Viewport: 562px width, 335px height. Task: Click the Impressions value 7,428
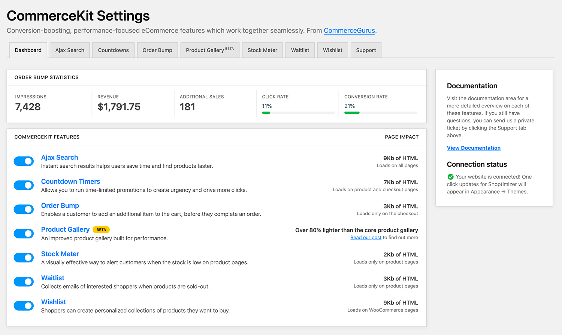pos(28,107)
